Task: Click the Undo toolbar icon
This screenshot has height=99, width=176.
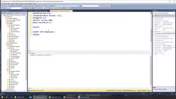Action: click(x=39, y=6)
